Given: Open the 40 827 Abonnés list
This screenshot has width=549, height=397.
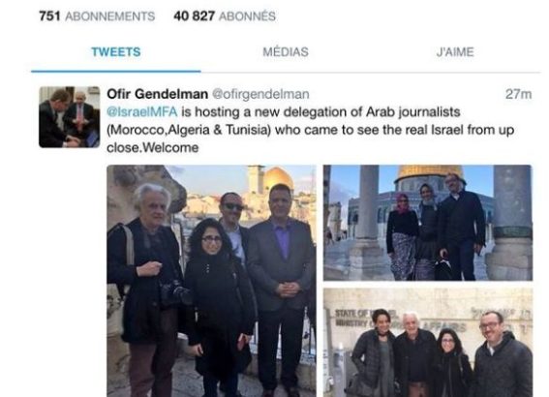Looking at the screenshot, I should click(225, 16).
